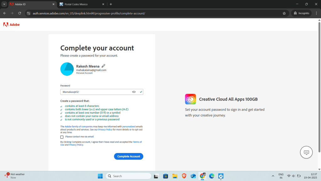Click 'contains at least 8 characters' requirement

coord(82,106)
